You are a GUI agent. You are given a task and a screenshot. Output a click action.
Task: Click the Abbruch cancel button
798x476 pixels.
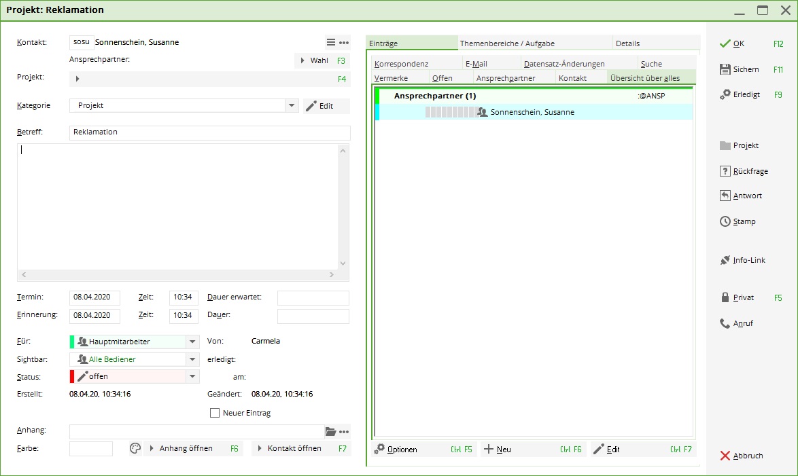click(x=741, y=456)
